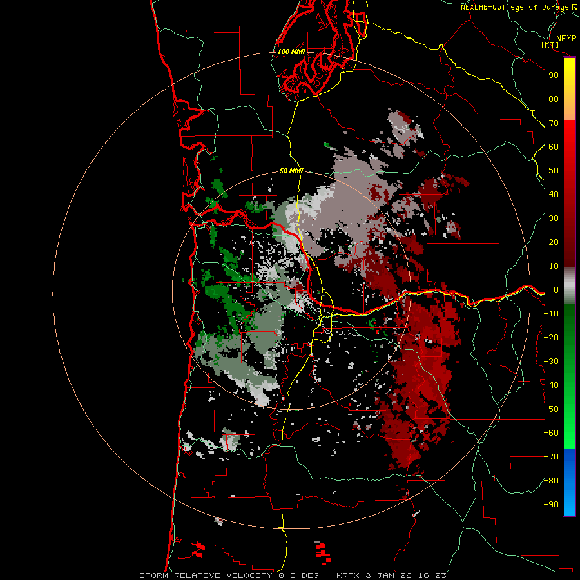Image resolution: width=580 pixels, height=580 pixels.
Task: Click the "50 NMI" range ring label
Action: point(291,171)
